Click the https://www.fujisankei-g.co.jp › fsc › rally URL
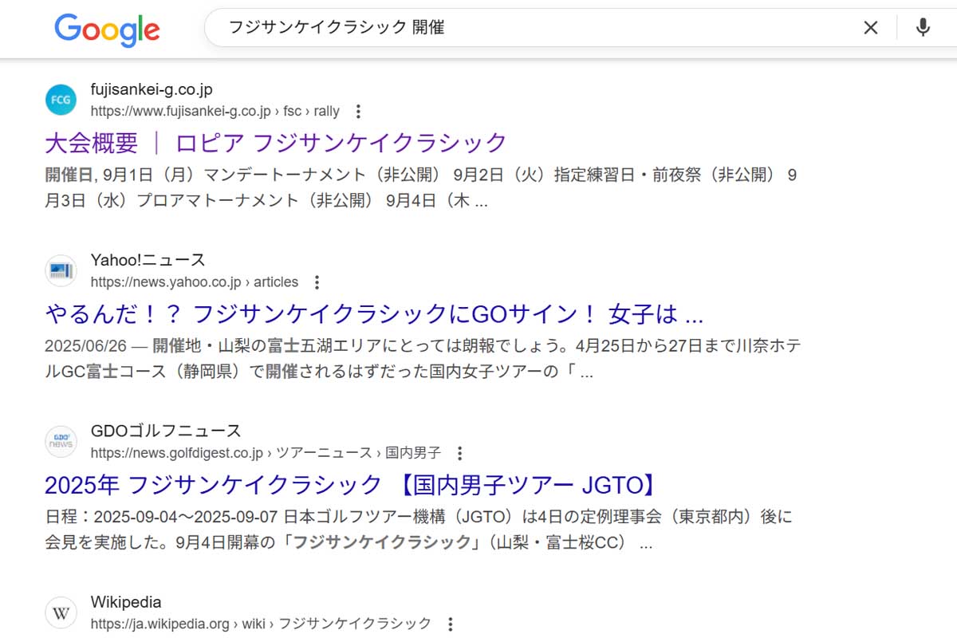Viewport: 957px width, 638px height. (x=215, y=111)
